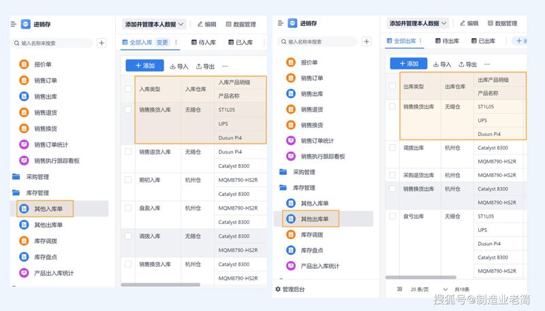The image size is (545, 311).
Task: Check the 期初入库 row checkbox
Action: point(128,180)
